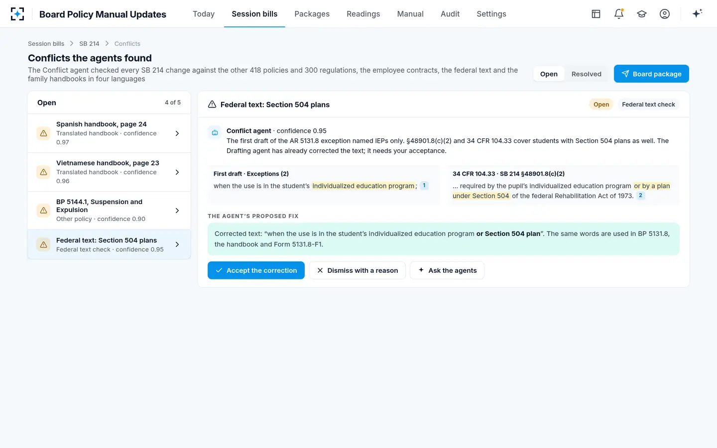Screen dimensions: 717x448
Task: Click warning icon on Vietnamese handbook row
Action: pyautogui.click(x=43, y=172)
